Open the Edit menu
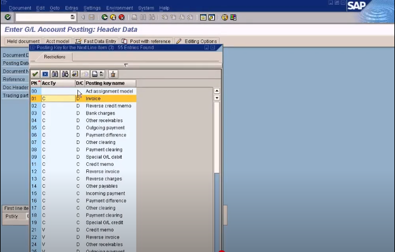This screenshot has width=395, height=252. tap(40, 8)
